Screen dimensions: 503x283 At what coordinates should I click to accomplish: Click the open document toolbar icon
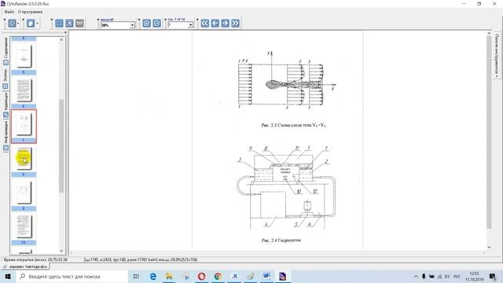[x=13, y=24]
